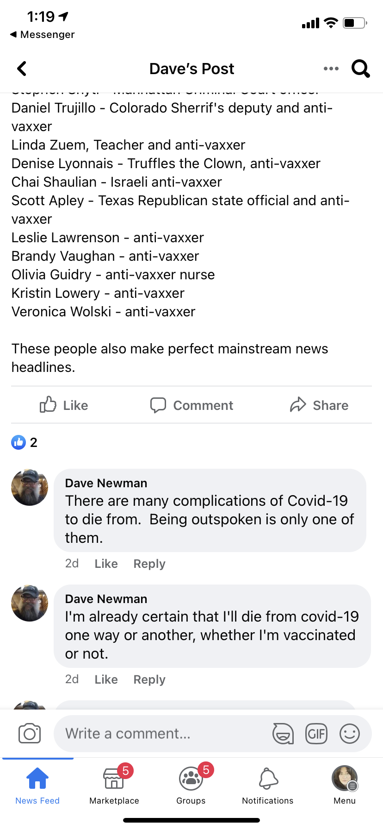The width and height of the screenshot is (383, 830).
Task: Share the post
Action: pyautogui.click(x=319, y=405)
